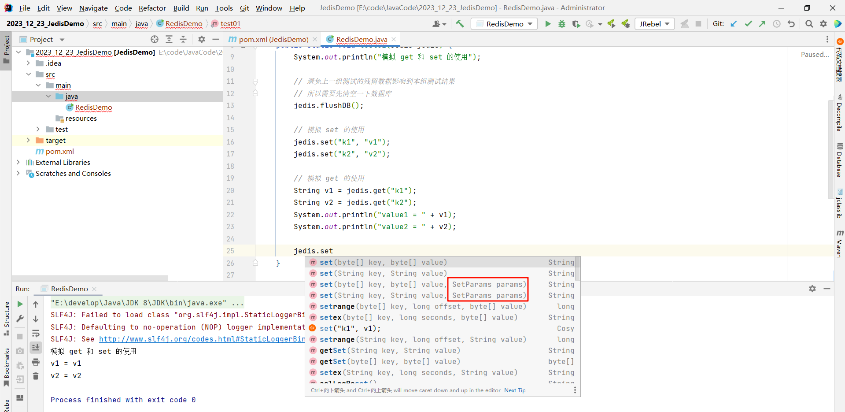
Task: Open the slf4j.org StaticLoggerBinder link
Action: tap(202, 339)
